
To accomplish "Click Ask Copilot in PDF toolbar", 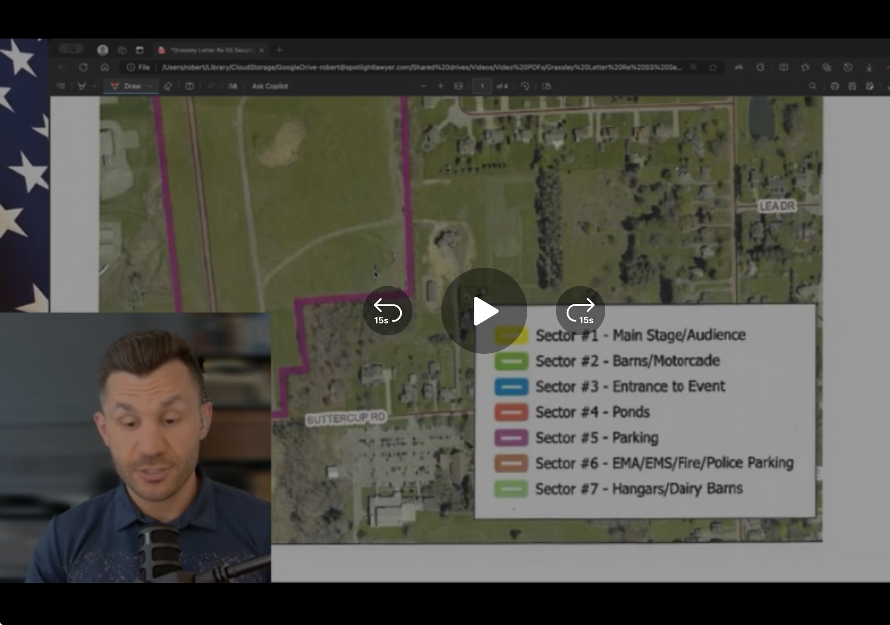I will pos(270,86).
